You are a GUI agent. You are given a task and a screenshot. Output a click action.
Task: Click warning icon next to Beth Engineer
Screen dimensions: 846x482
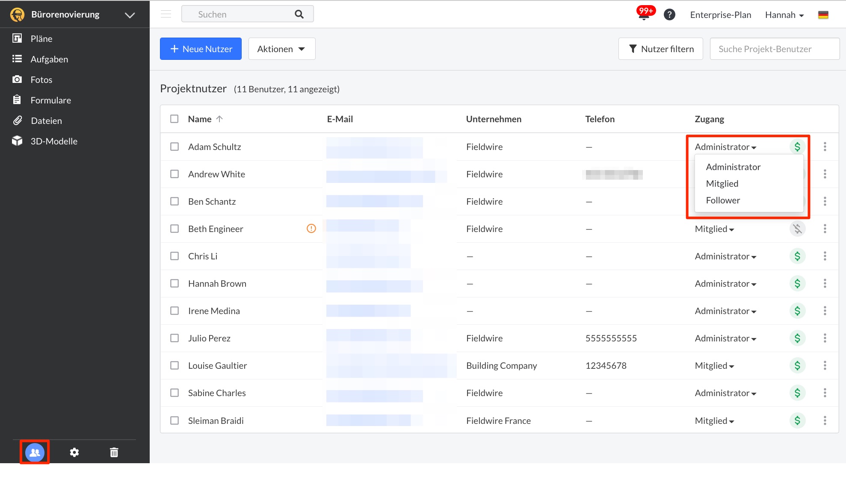[311, 229]
